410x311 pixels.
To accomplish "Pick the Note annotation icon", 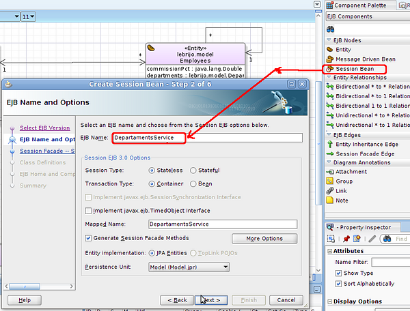I will 330,201.
